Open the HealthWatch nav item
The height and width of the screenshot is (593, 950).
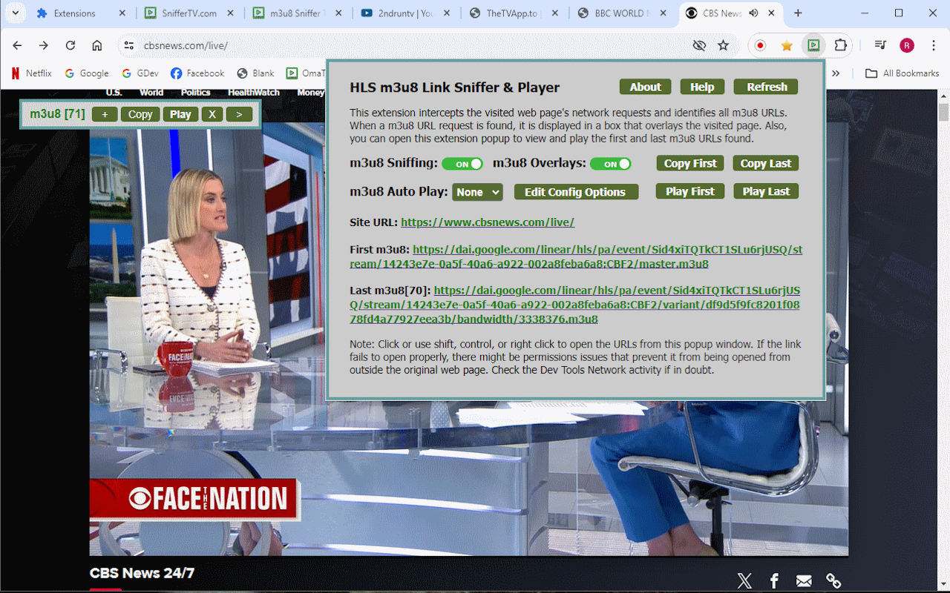pos(254,93)
